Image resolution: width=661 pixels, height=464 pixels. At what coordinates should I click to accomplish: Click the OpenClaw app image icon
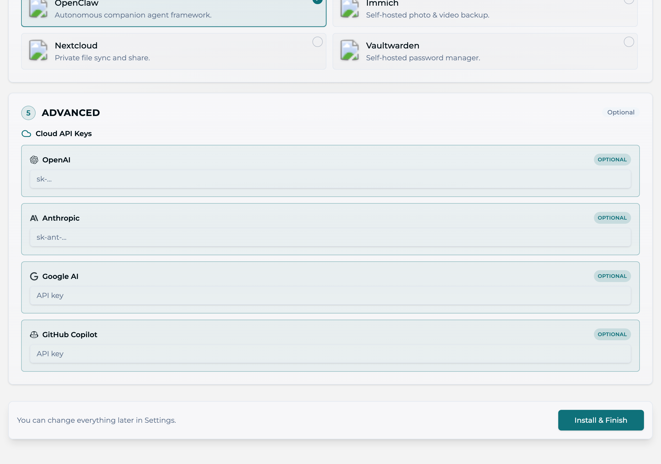[x=38, y=9]
